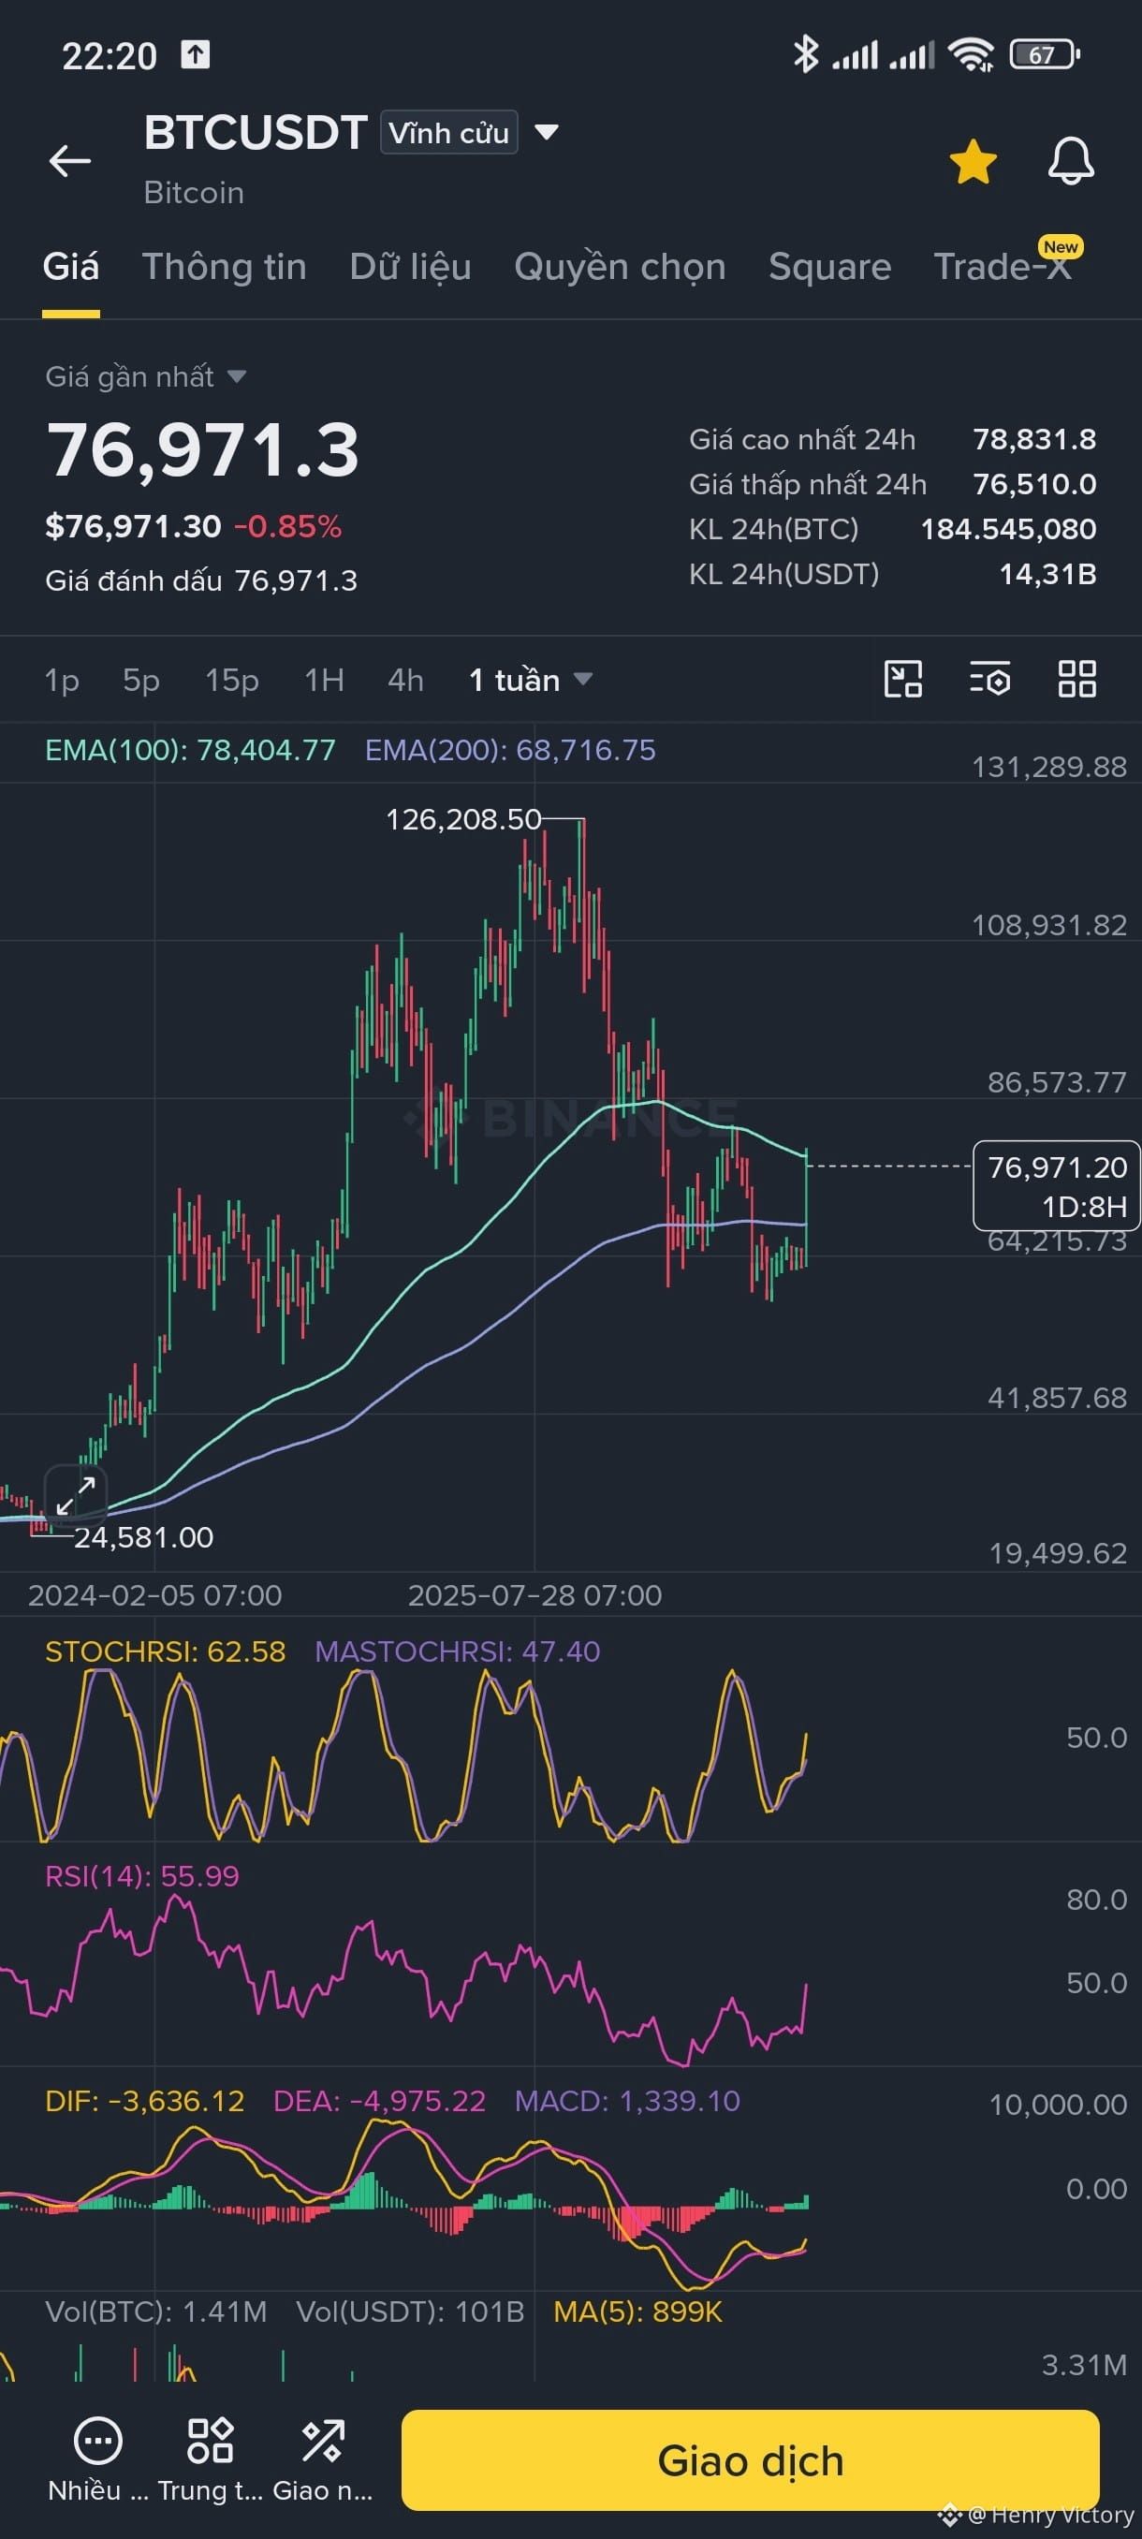
Task: Tap the 2024-02-05 07:00 date label
Action: 154,1594
